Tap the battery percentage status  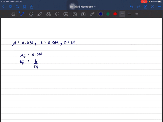point(156,2)
